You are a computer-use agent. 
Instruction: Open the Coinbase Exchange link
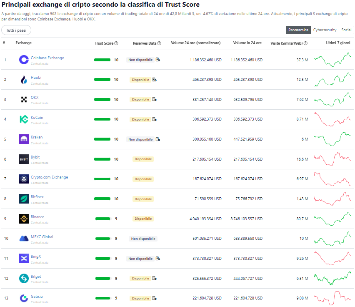pyautogui.click(x=47, y=58)
